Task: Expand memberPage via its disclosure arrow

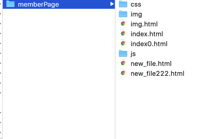Action: (x=112, y=4)
